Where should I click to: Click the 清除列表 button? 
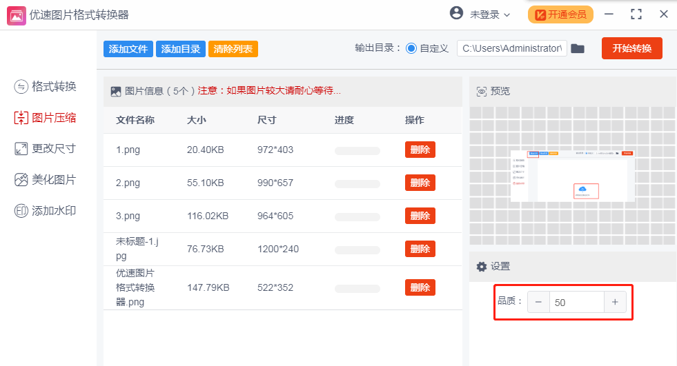(x=233, y=49)
